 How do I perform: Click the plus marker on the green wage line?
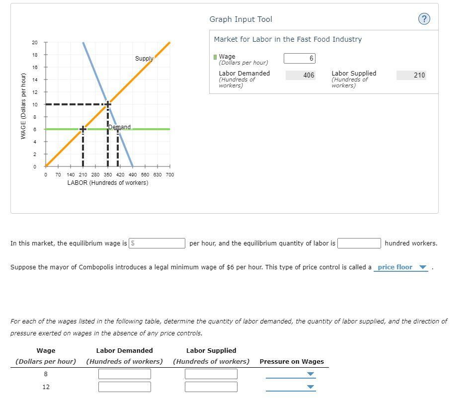pos(82,129)
